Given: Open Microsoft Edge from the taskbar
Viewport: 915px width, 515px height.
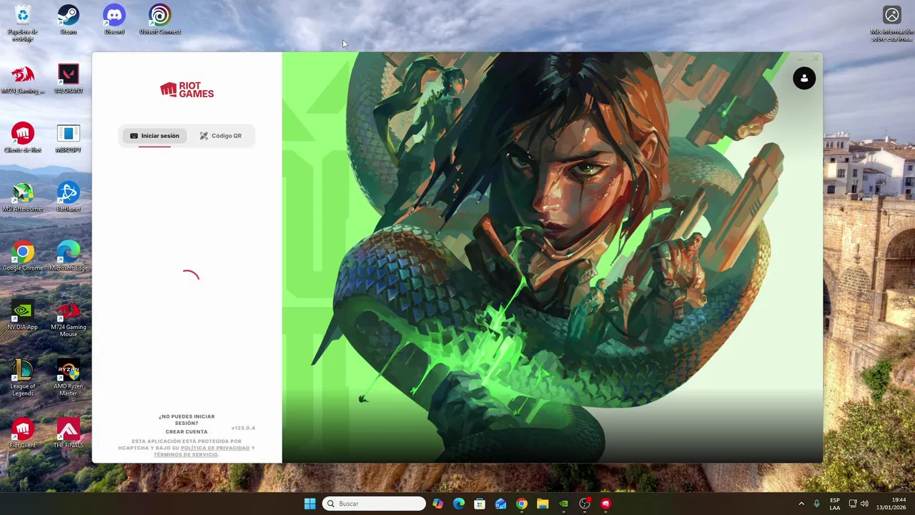Looking at the screenshot, I should coord(459,504).
